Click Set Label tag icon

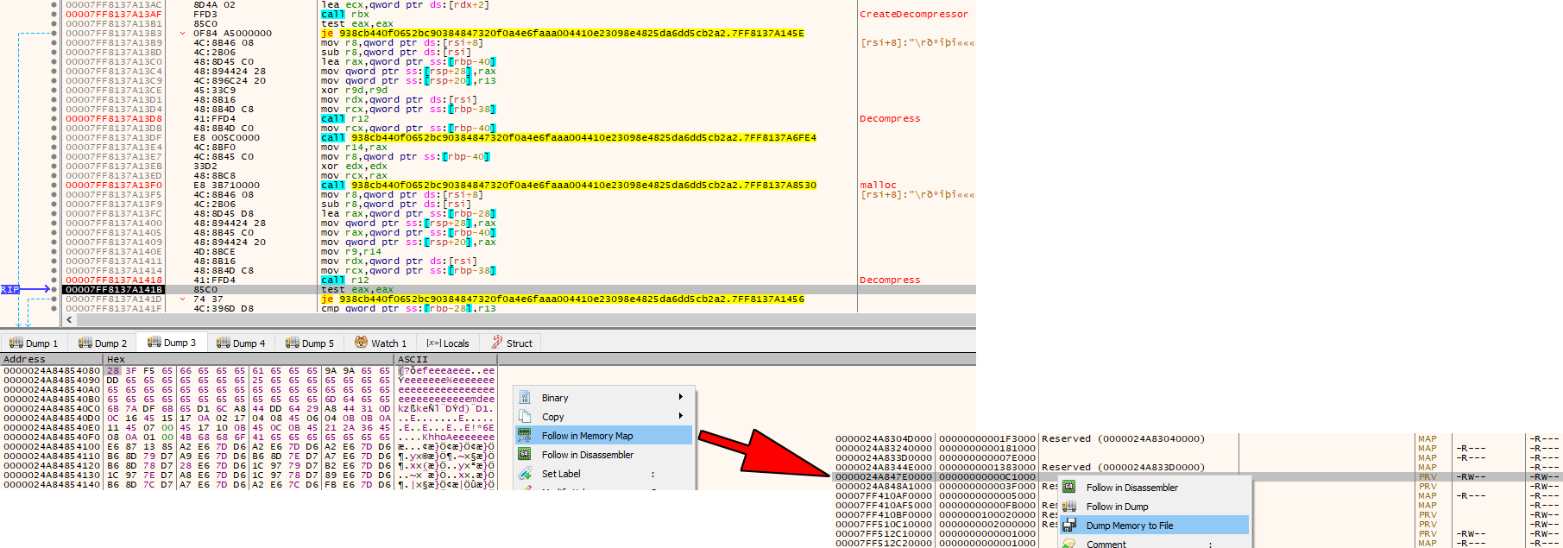coord(525,474)
